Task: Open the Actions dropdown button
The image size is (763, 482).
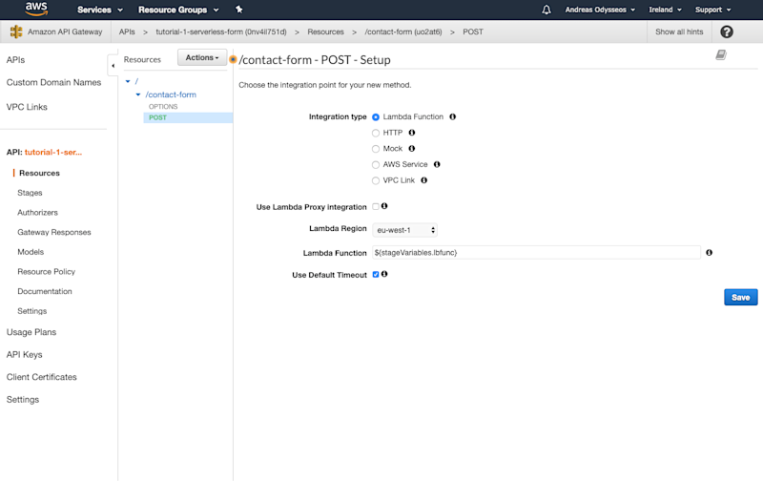Action: (x=202, y=57)
